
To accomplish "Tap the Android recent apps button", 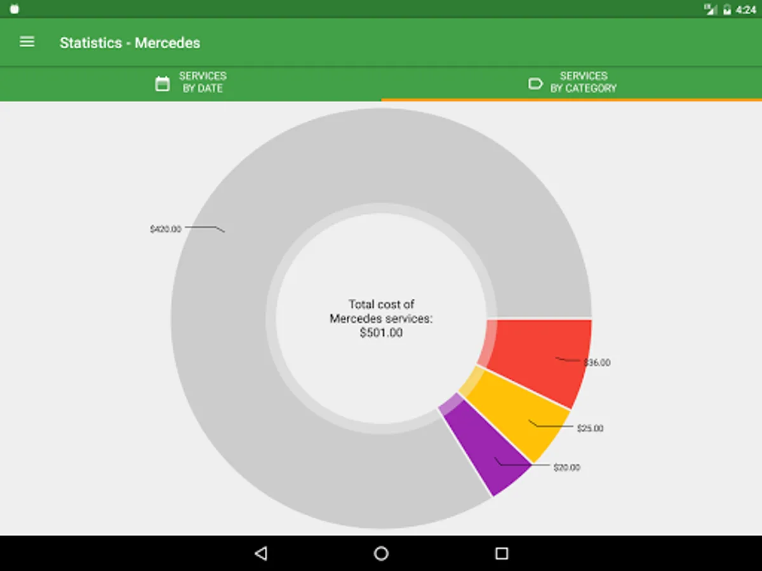I will [502, 553].
